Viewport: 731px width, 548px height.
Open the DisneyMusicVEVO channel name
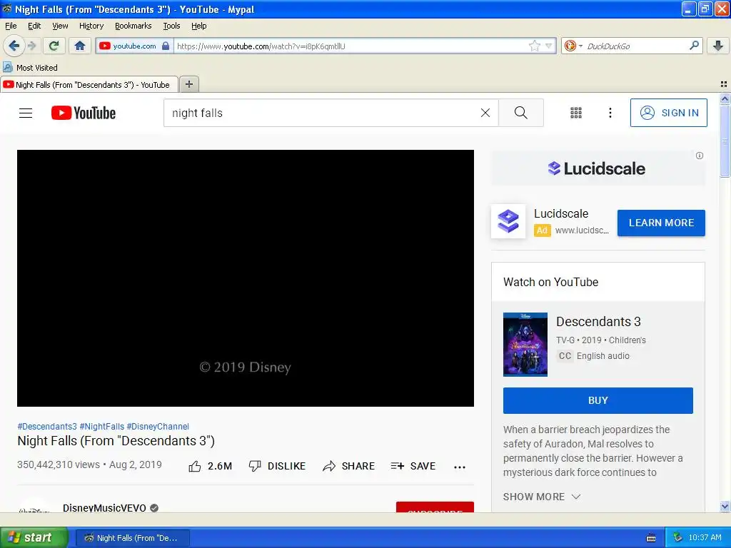[104, 507]
